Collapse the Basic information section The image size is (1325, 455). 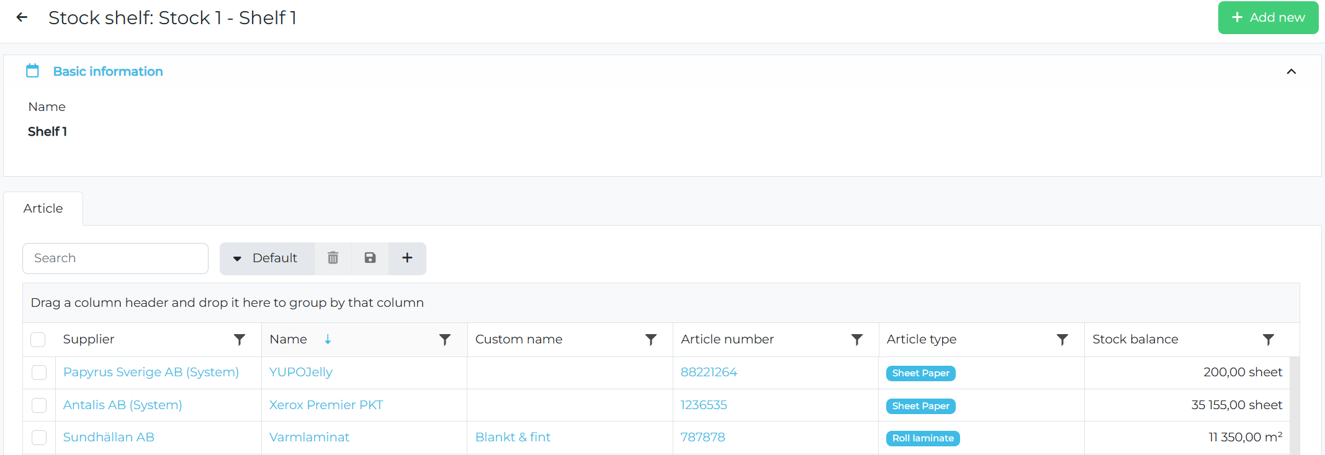(1291, 72)
